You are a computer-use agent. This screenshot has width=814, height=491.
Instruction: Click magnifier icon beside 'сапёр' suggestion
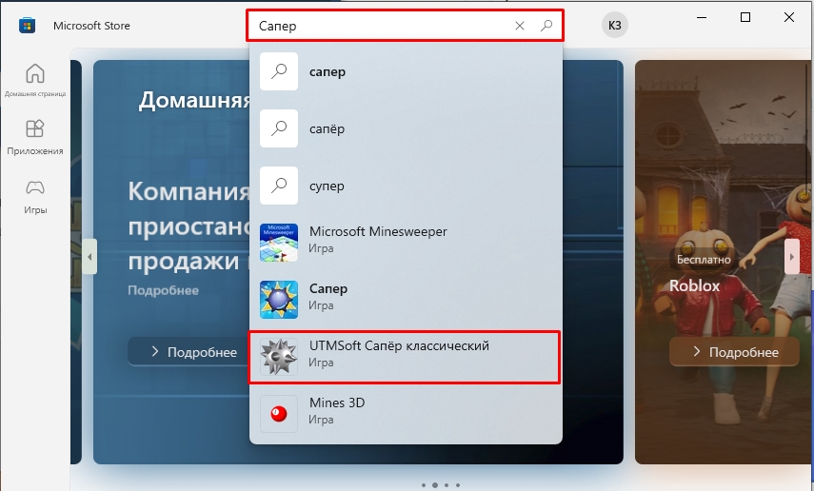279,128
